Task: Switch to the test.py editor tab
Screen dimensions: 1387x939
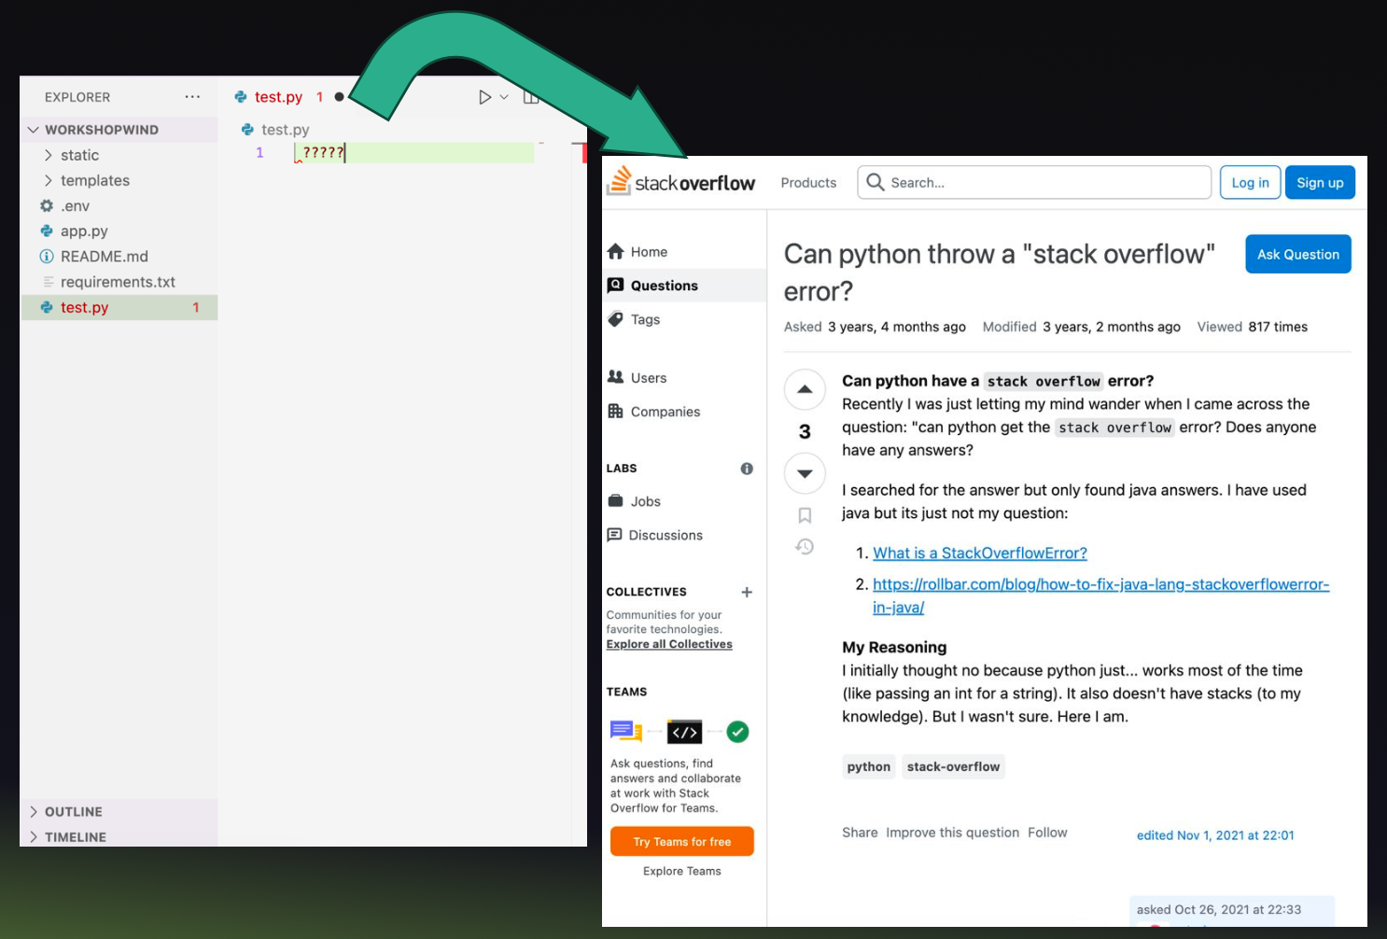Action: pyautogui.click(x=278, y=97)
